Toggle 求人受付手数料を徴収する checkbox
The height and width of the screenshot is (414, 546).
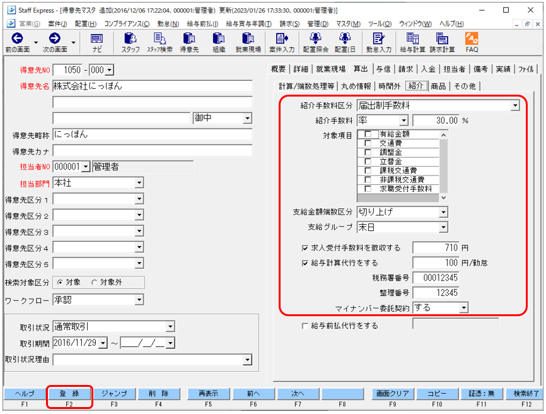(x=305, y=248)
